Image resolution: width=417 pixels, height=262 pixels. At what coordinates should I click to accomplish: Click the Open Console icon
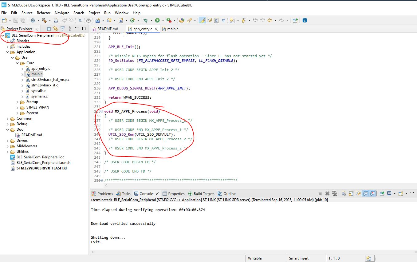(x=401, y=194)
